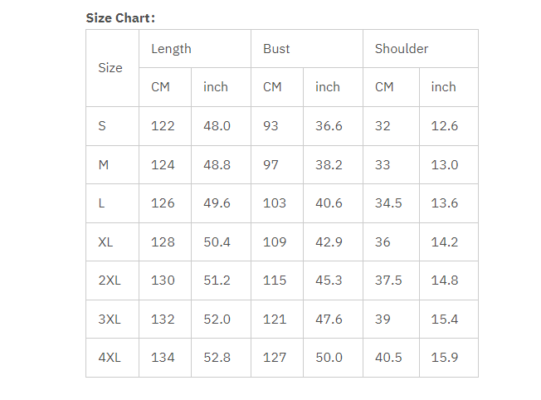The image size is (541, 400).
Task: Click the 34.5 shoulder CM value
Action: click(x=388, y=203)
